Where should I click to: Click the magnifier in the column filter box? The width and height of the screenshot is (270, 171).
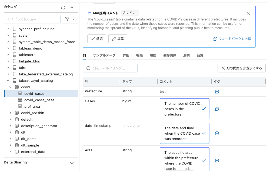pyautogui.click(x=88, y=68)
